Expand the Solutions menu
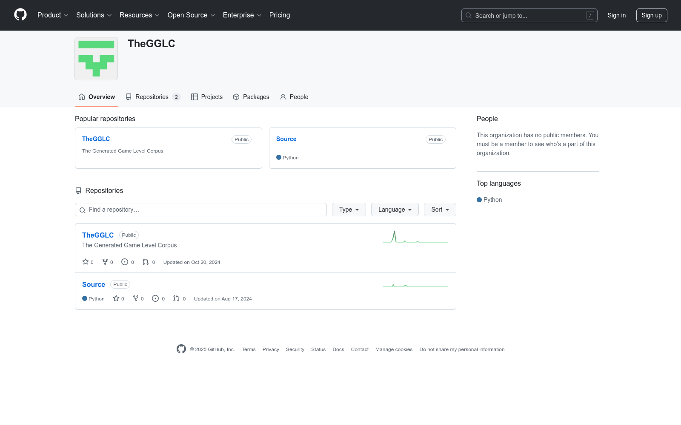The width and height of the screenshot is (681, 425). click(x=94, y=15)
